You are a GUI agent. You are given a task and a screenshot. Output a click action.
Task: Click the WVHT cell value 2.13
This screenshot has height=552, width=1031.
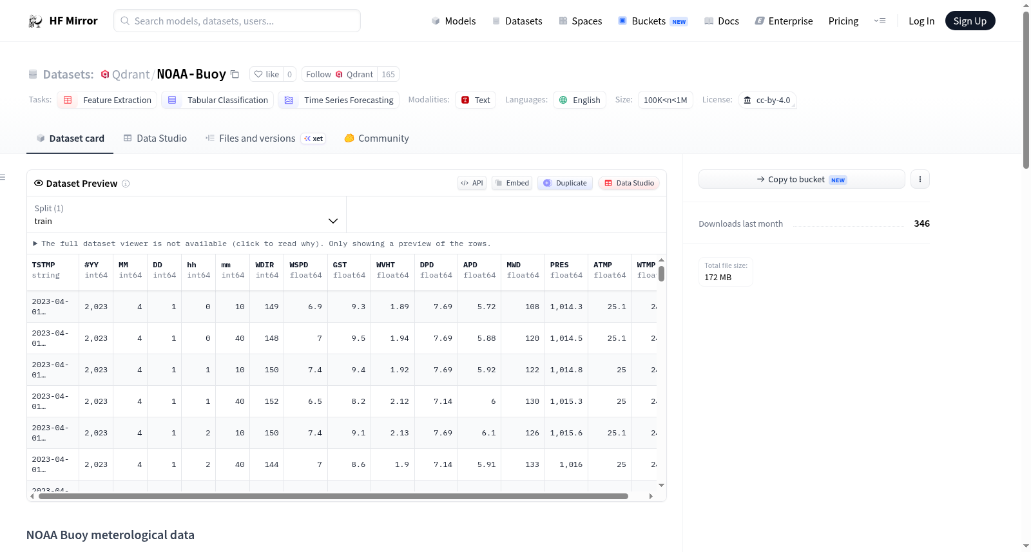pos(400,433)
